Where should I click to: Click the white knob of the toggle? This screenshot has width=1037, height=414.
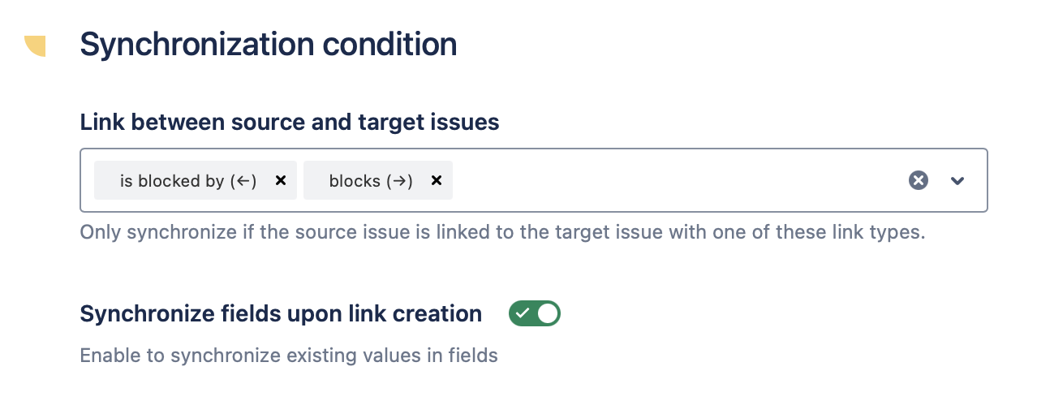pos(548,313)
